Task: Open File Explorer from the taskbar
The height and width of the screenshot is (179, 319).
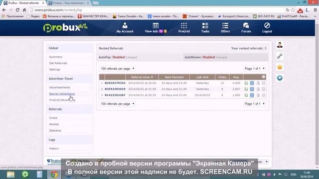Action: pos(10,175)
